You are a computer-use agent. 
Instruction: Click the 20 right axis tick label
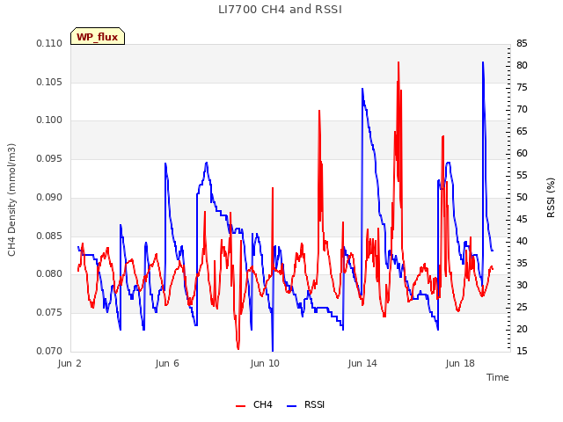click(x=522, y=329)
